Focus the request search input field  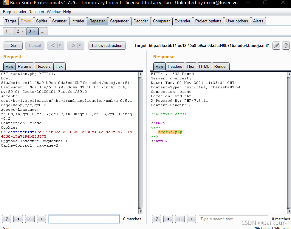(84, 219)
